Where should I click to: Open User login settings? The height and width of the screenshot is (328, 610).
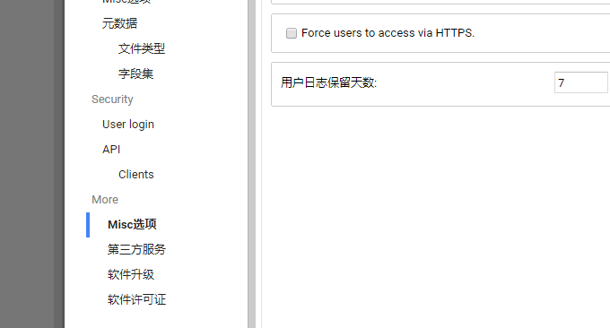pyautogui.click(x=128, y=125)
